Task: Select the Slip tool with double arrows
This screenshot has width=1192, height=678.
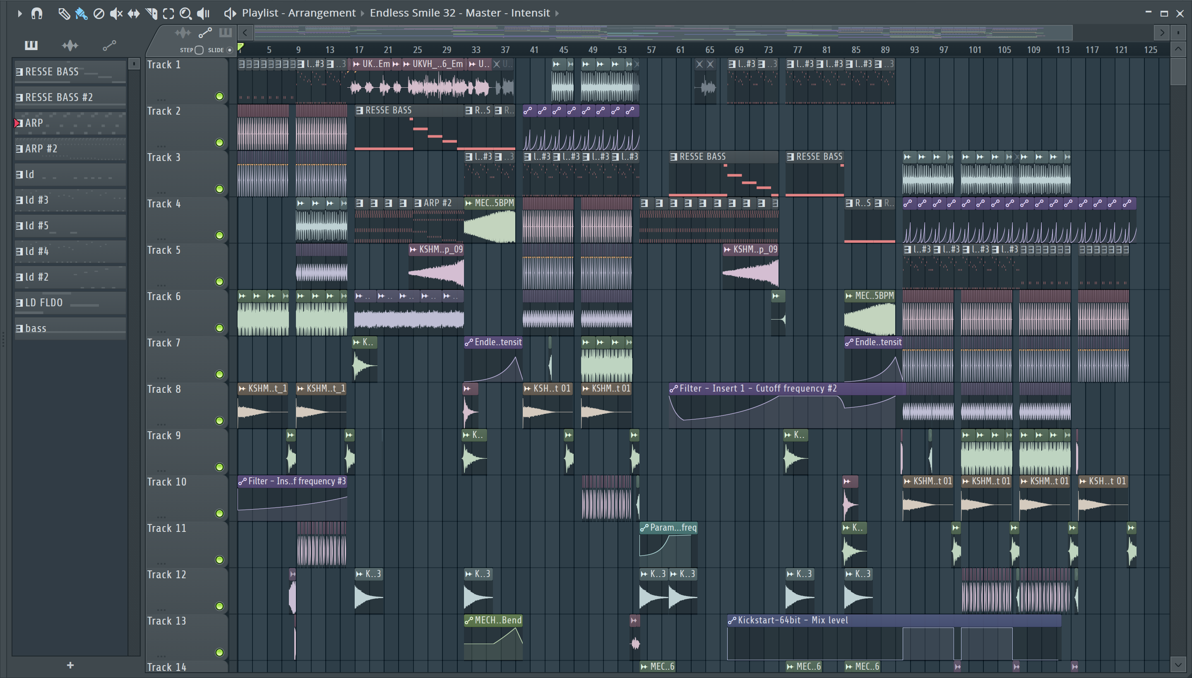Action: 134,14
